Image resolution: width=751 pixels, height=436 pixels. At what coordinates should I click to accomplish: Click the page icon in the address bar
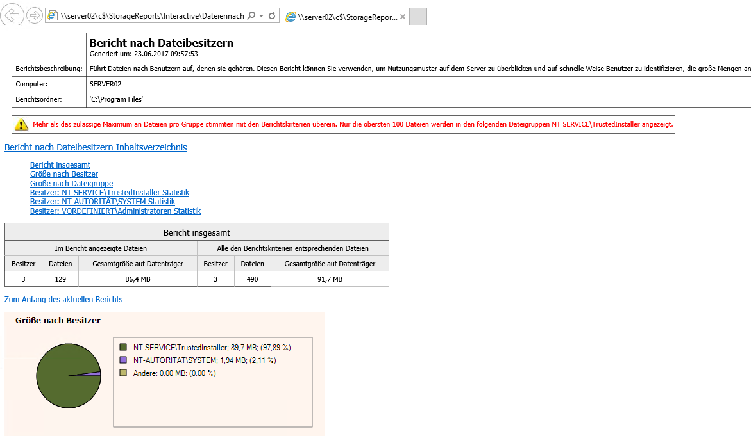(x=53, y=16)
